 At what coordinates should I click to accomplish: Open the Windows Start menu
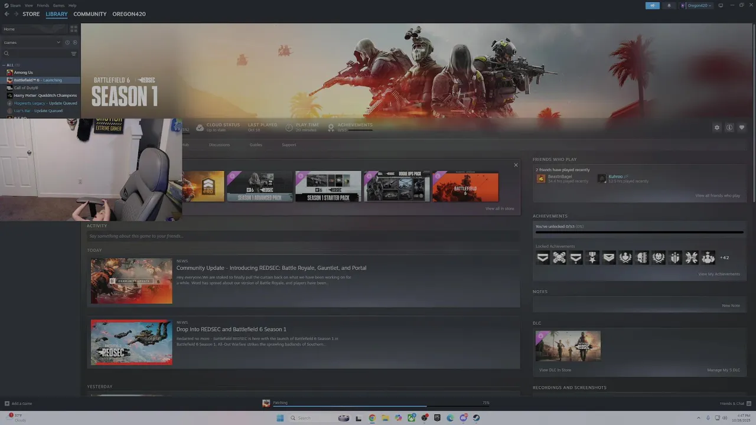pyautogui.click(x=280, y=418)
